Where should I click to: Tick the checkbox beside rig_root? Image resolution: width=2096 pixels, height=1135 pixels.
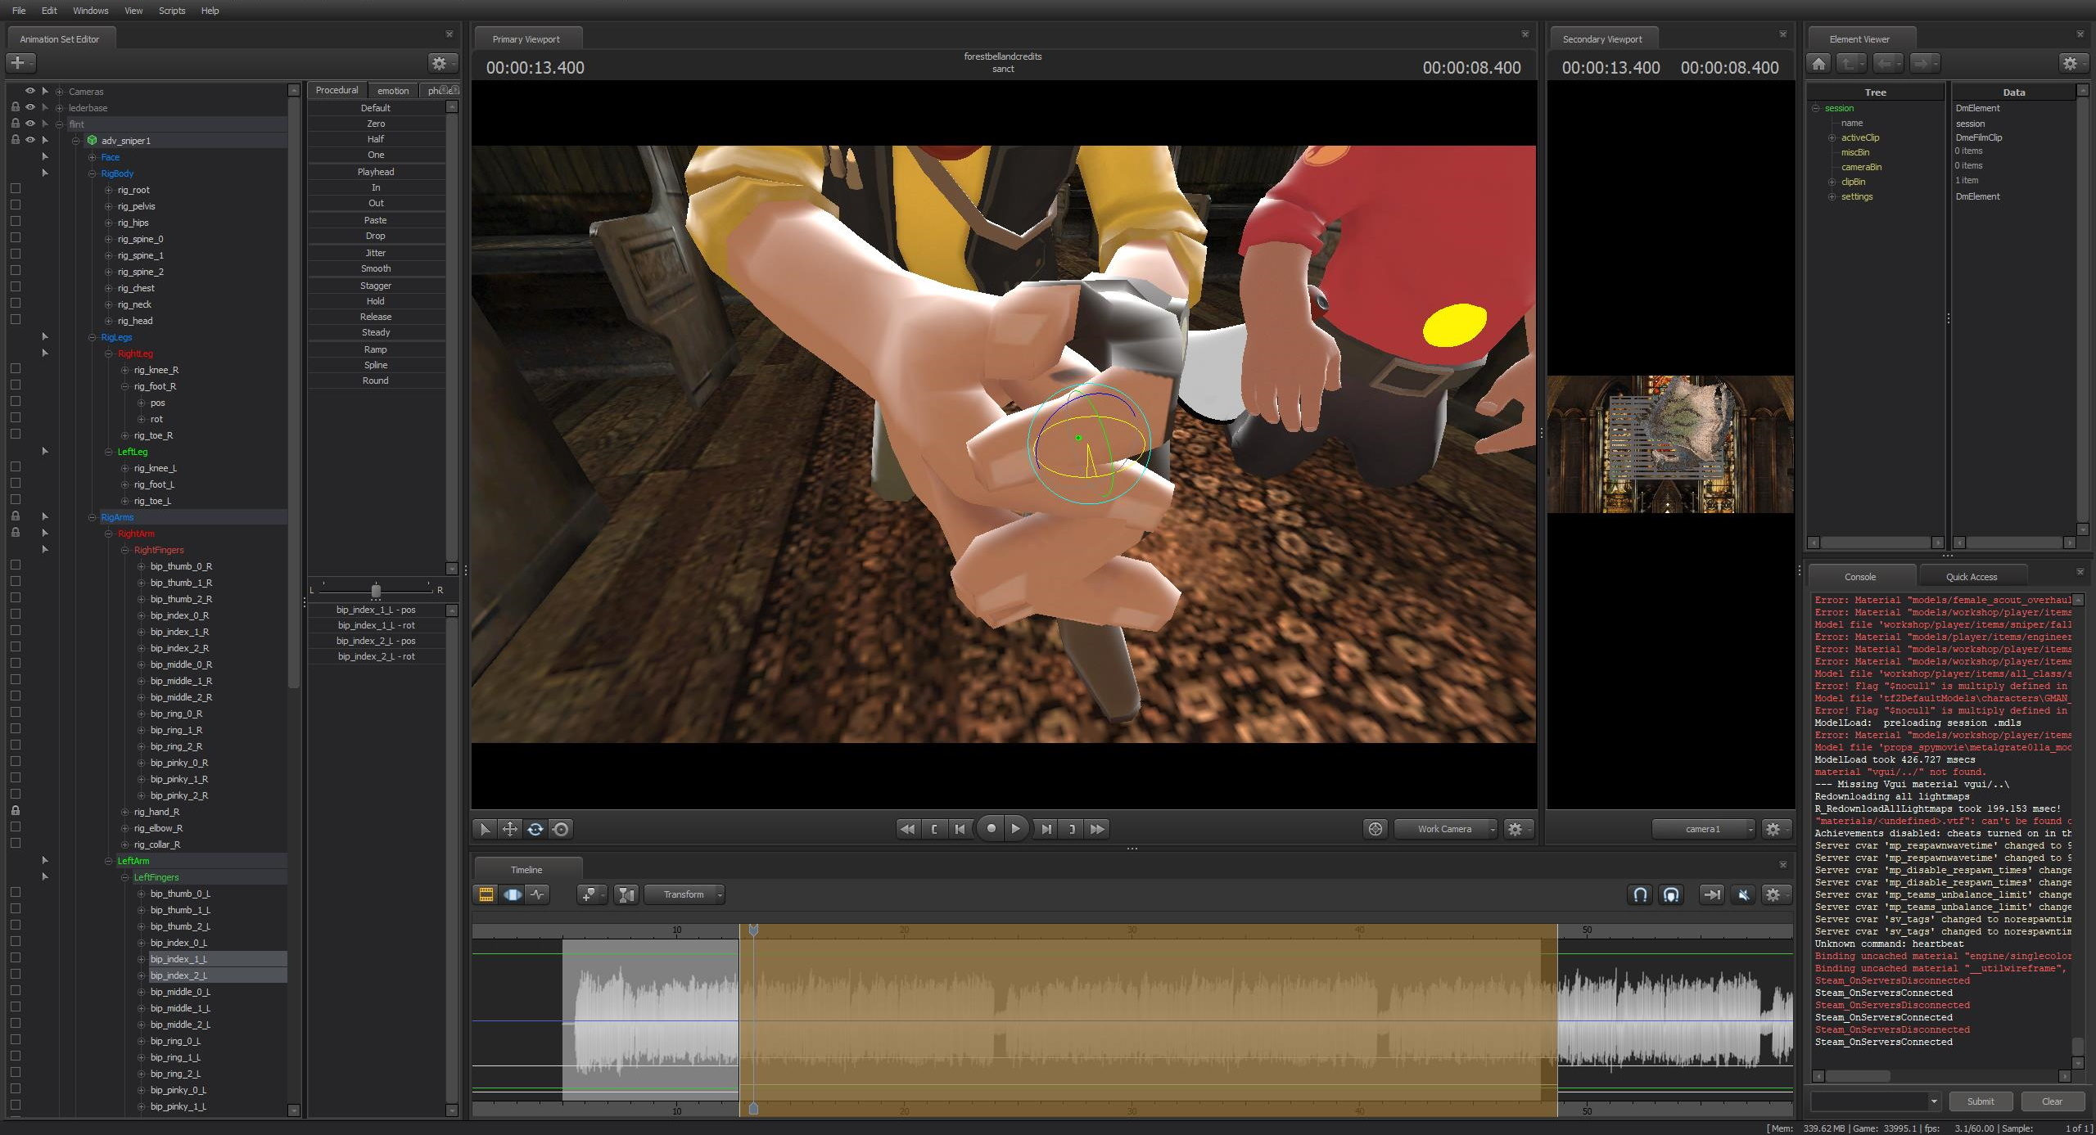pyautogui.click(x=15, y=189)
